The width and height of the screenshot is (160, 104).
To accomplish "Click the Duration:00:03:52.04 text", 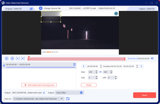I will (113, 66).
